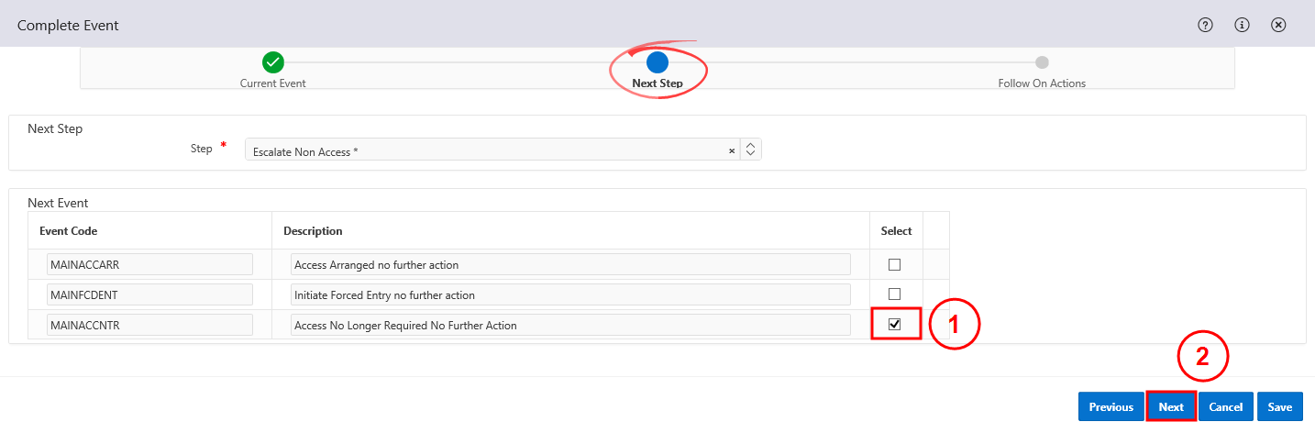The height and width of the screenshot is (433, 1315).
Task: Click the green Current Event checkmark
Action: [273, 62]
